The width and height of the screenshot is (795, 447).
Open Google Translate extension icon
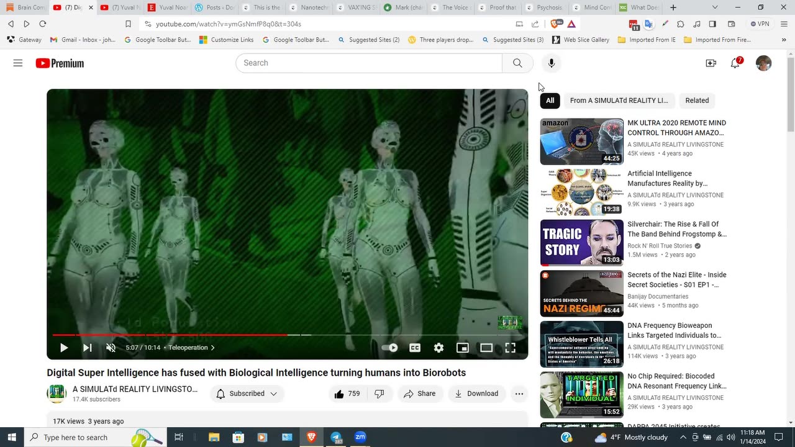(648, 24)
